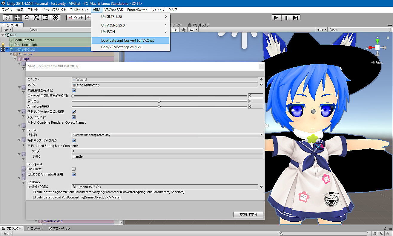Click the Hierarchy search field

coord(60,30)
